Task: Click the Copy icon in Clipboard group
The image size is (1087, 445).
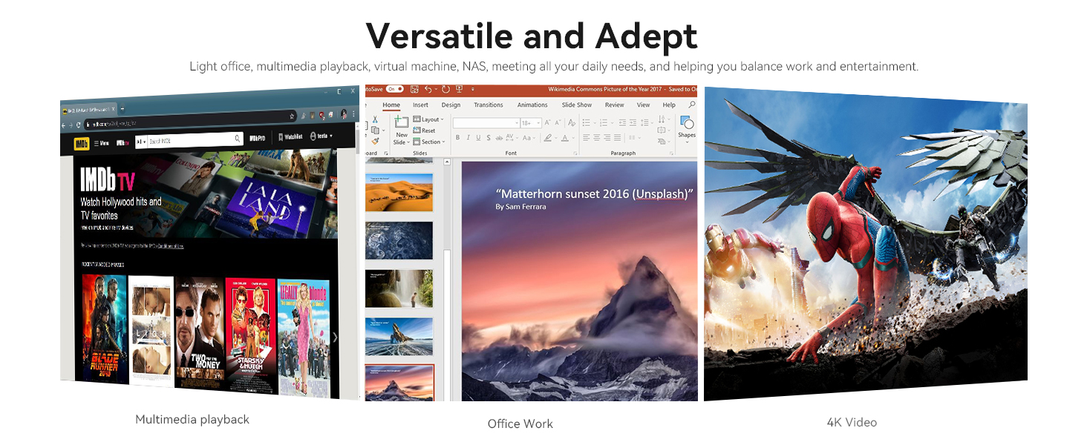Action: 375,130
